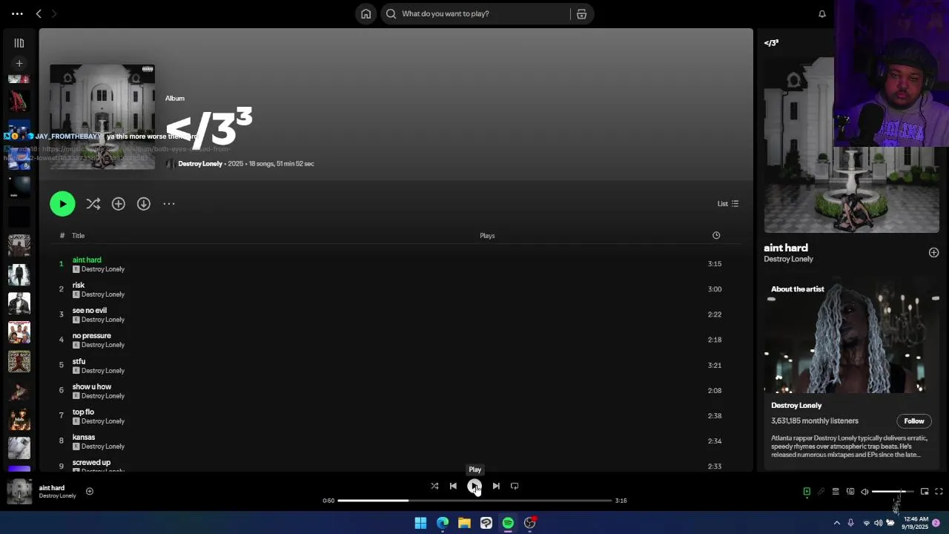Viewport: 949px width, 534px height.
Task: Sort by the Plays column header
Action: tap(487, 236)
